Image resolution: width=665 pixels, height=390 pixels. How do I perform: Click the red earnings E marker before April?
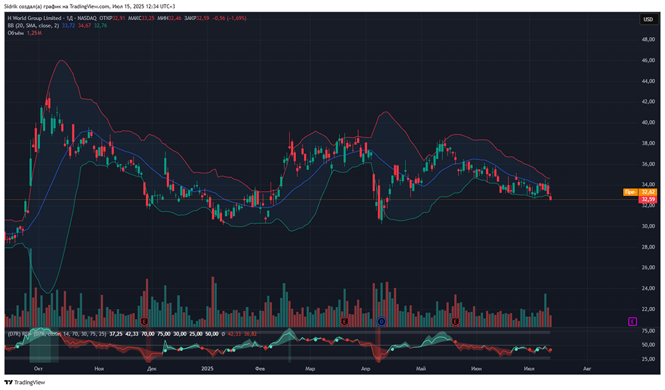click(344, 322)
